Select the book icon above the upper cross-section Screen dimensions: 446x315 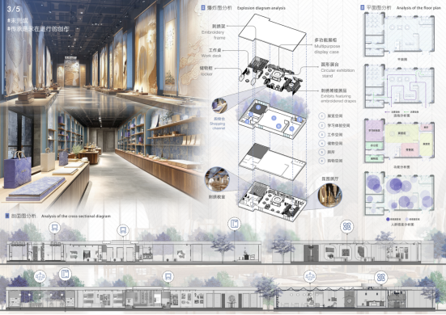(x=234, y=224)
